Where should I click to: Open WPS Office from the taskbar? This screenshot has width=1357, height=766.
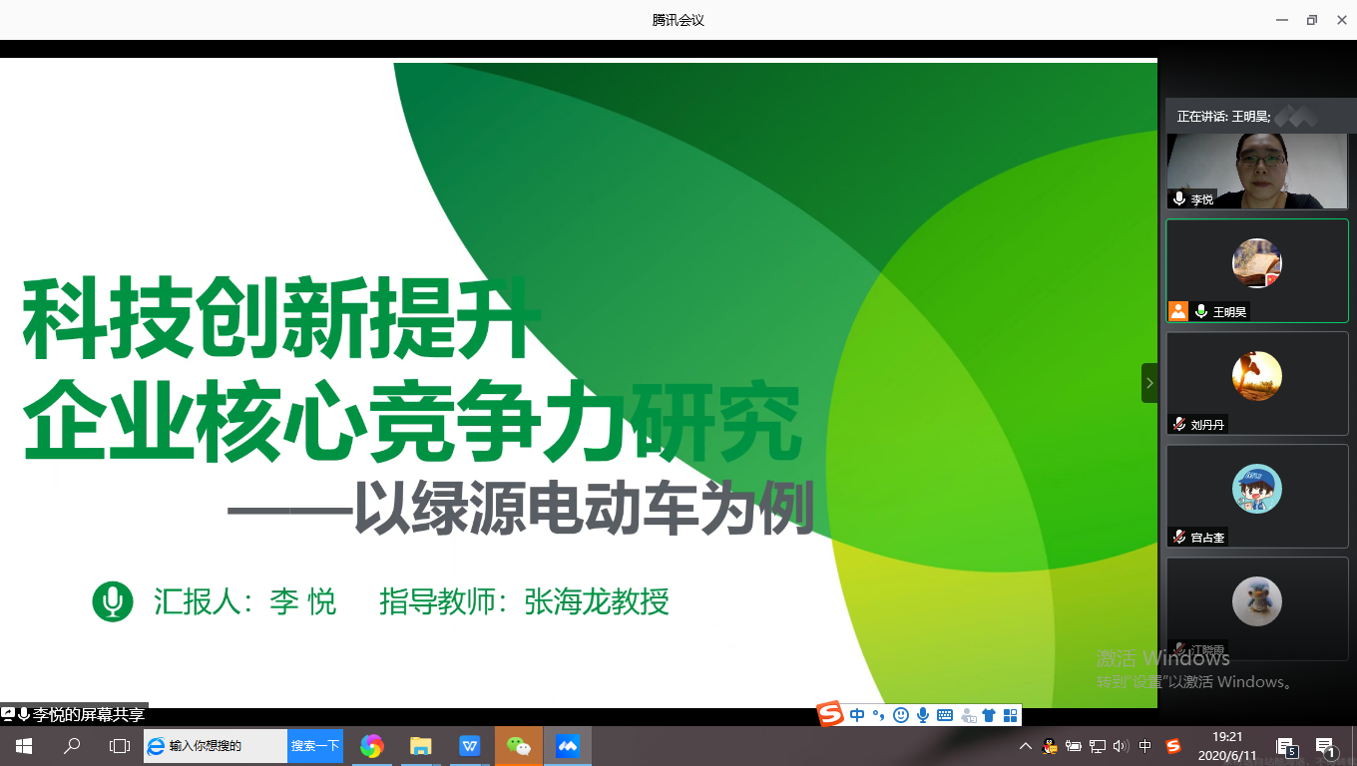coord(470,746)
